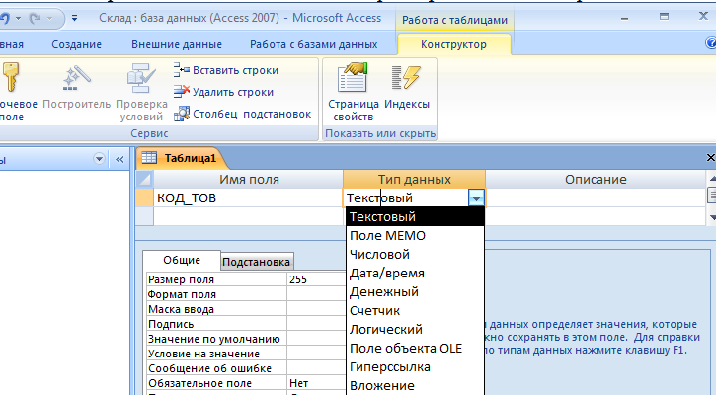Choose Поле объекта OLE data type
Screen dimensions: 716x395
415,348
